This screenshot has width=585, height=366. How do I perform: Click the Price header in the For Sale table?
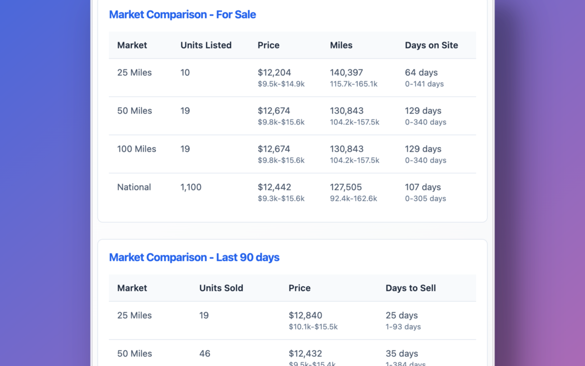coord(269,45)
